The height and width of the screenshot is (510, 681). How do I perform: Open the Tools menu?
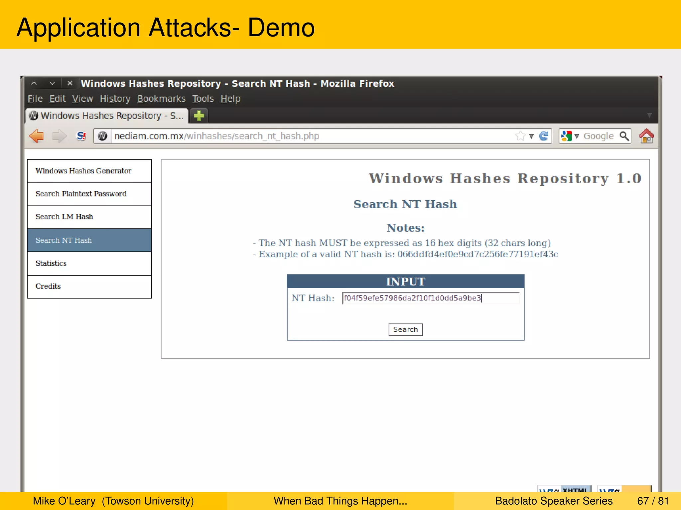203,99
